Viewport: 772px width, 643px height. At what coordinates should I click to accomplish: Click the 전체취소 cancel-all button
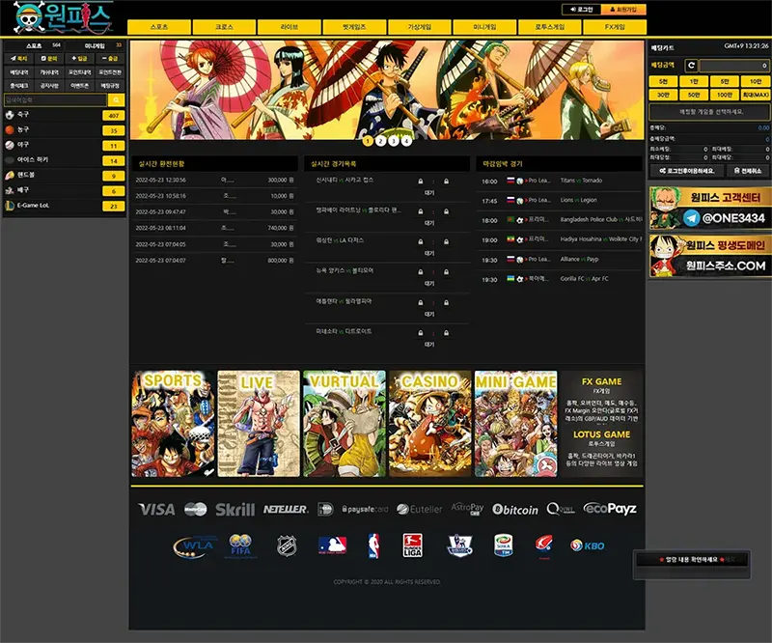click(x=747, y=171)
